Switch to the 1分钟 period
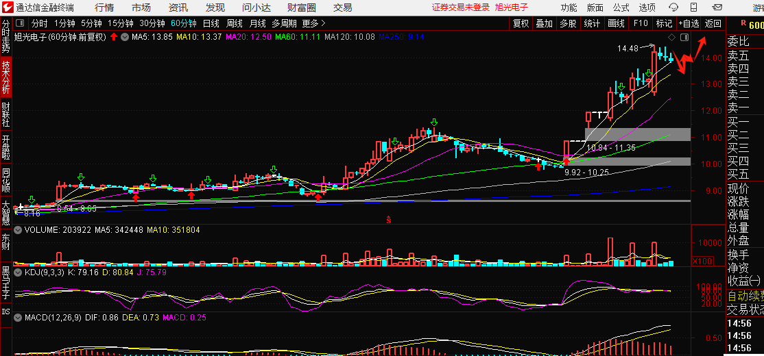Viewport: 764px width, 356px height. pyautogui.click(x=64, y=23)
